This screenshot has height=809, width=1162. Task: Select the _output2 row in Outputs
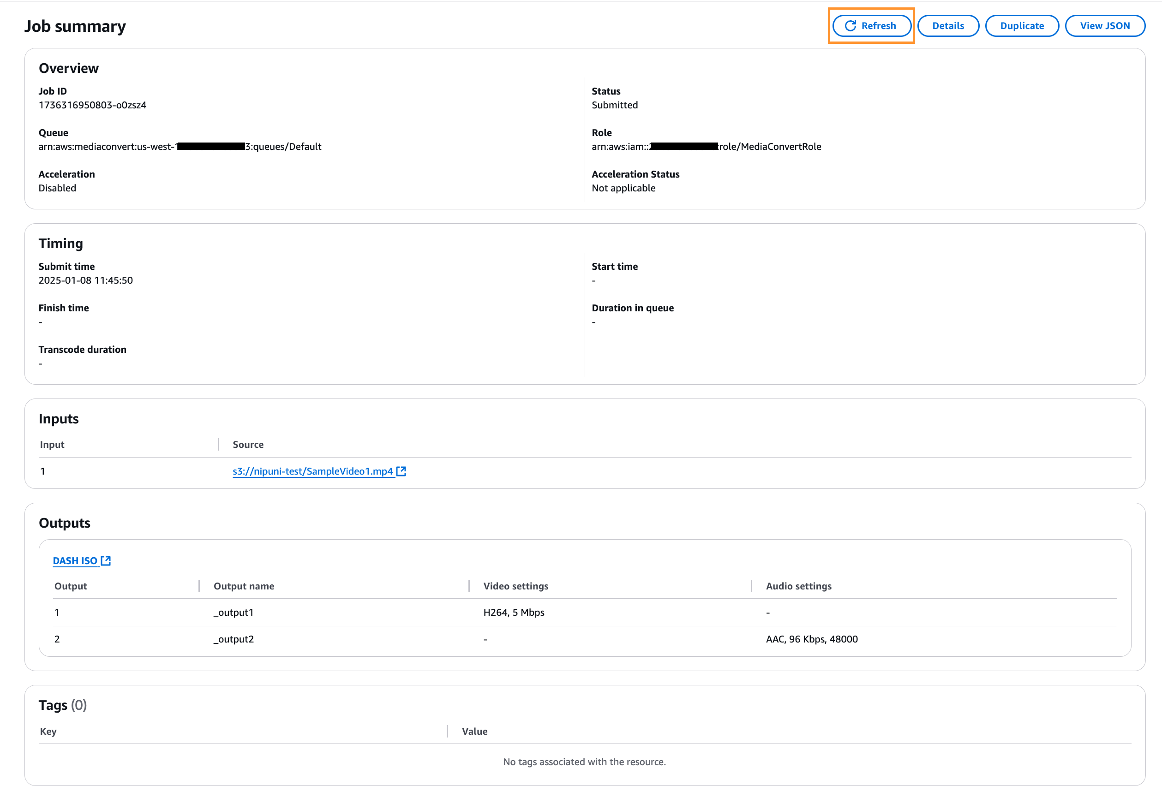pos(234,639)
